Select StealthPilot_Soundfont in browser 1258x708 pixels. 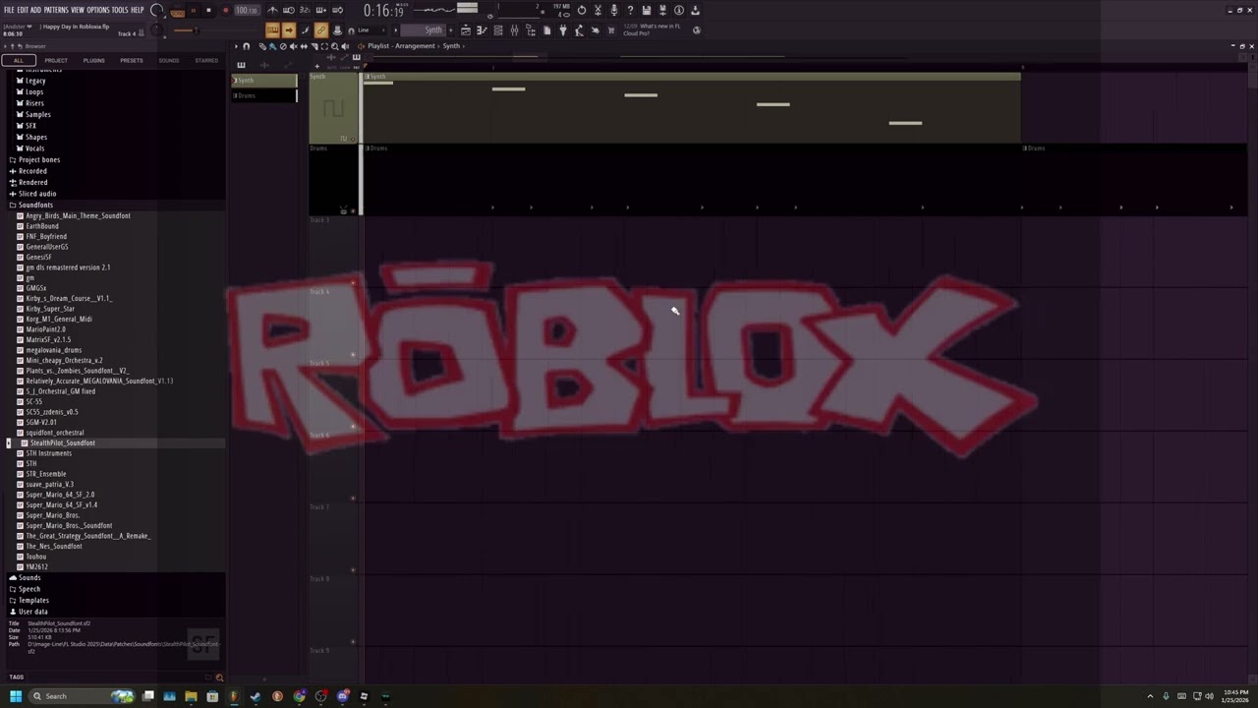click(62, 442)
